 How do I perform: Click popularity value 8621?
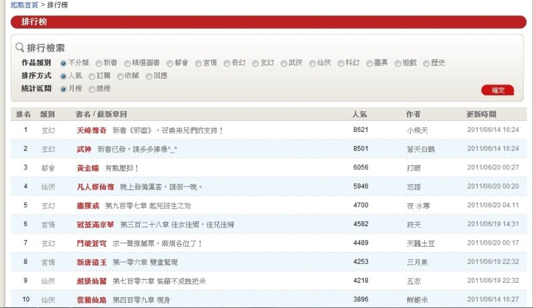[360, 130]
